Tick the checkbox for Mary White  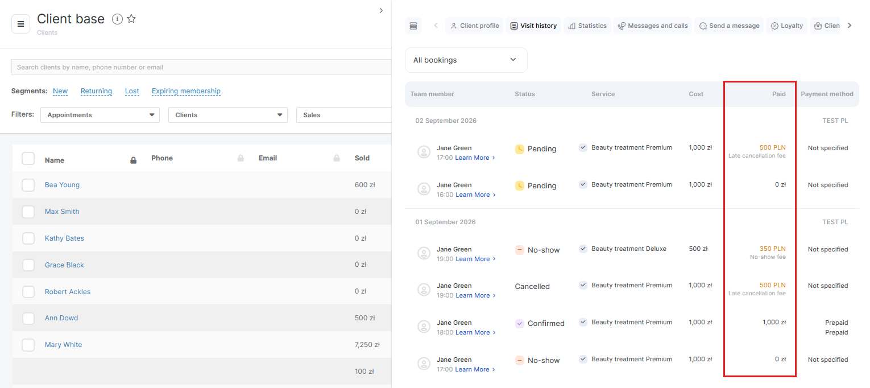click(28, 345)
